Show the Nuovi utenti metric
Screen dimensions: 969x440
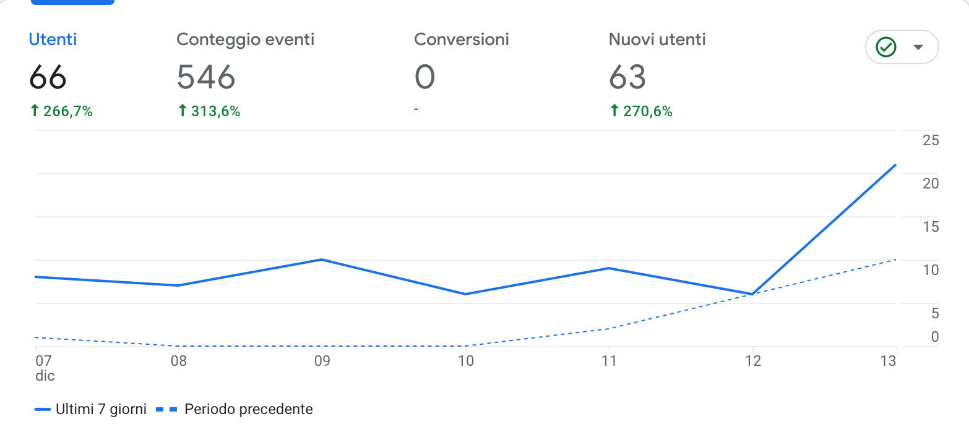[x=657, y=40]
